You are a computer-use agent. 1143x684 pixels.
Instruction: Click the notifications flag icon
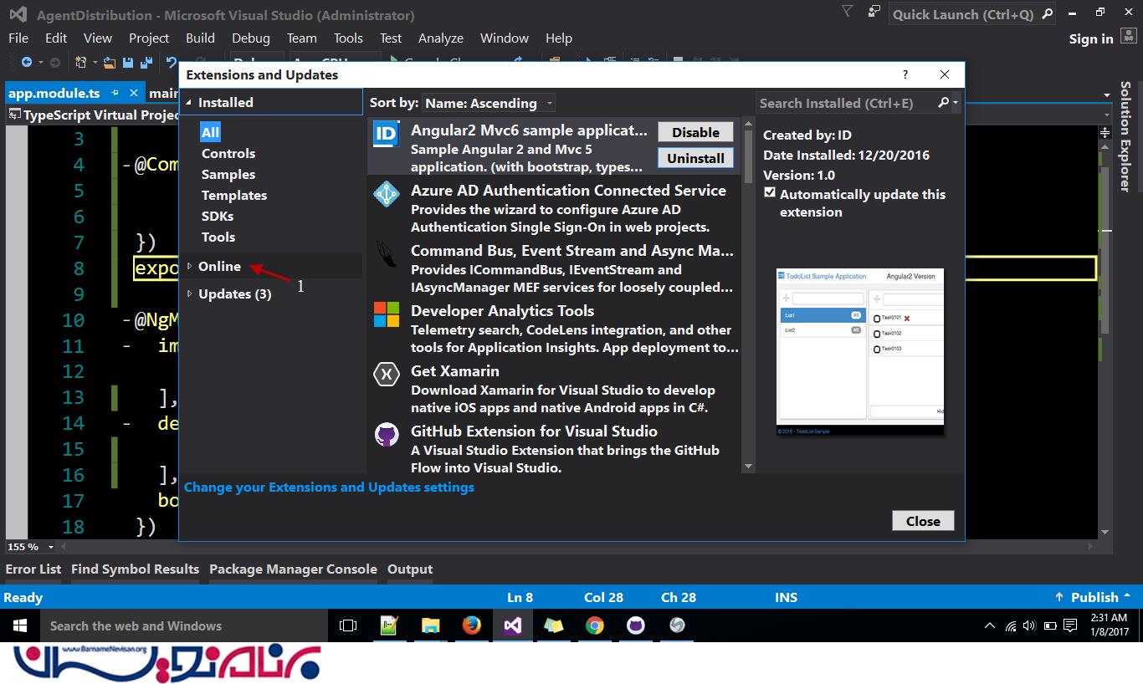(x=848, y=12)
